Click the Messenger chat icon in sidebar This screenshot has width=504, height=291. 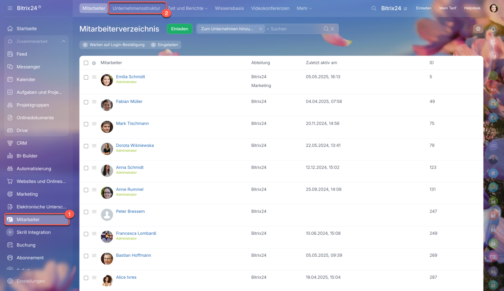click(x=10, y=67)
